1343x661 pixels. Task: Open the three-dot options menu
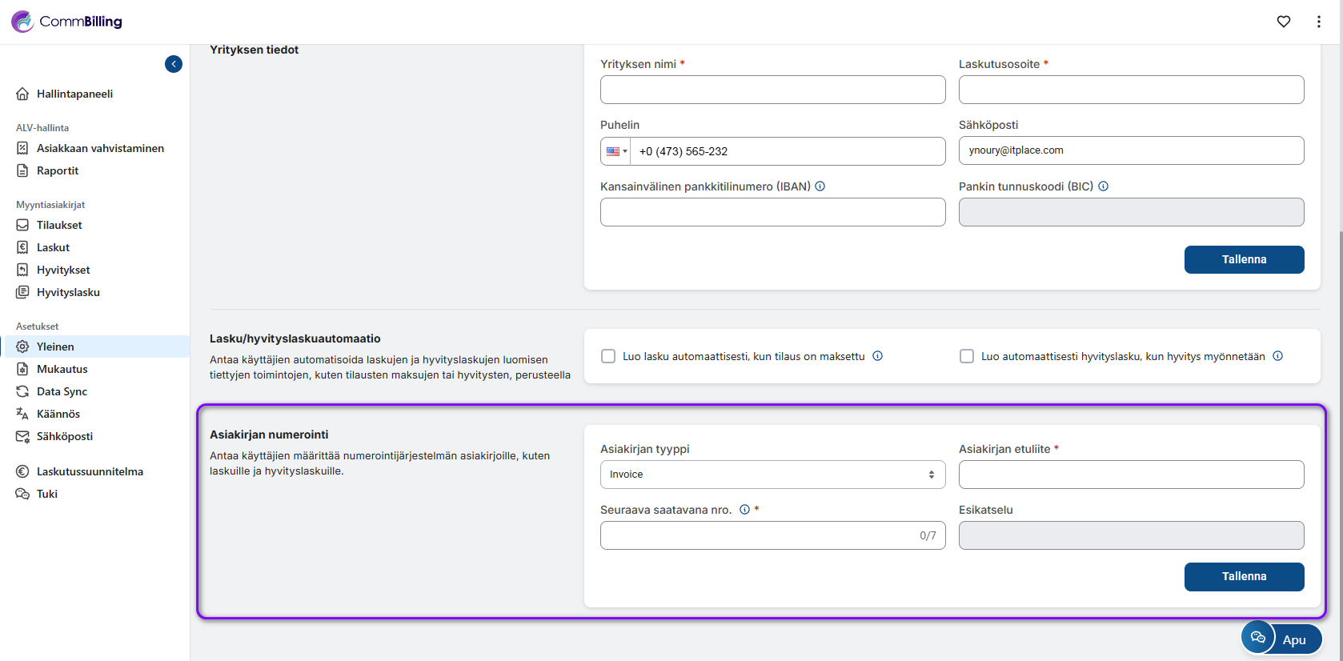coord(1319,22)
